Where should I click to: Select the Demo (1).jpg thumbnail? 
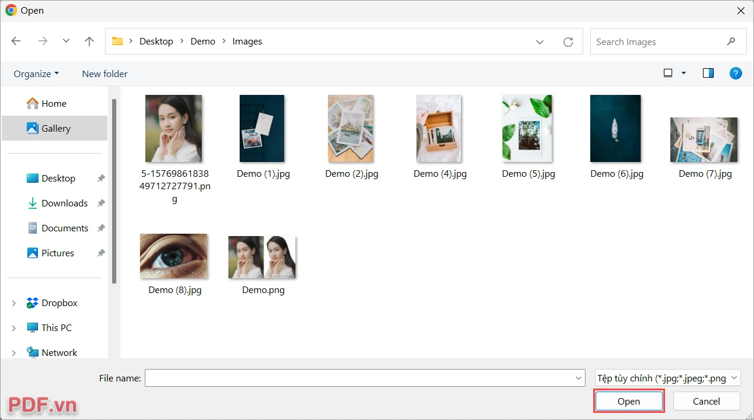click(262, 128)
